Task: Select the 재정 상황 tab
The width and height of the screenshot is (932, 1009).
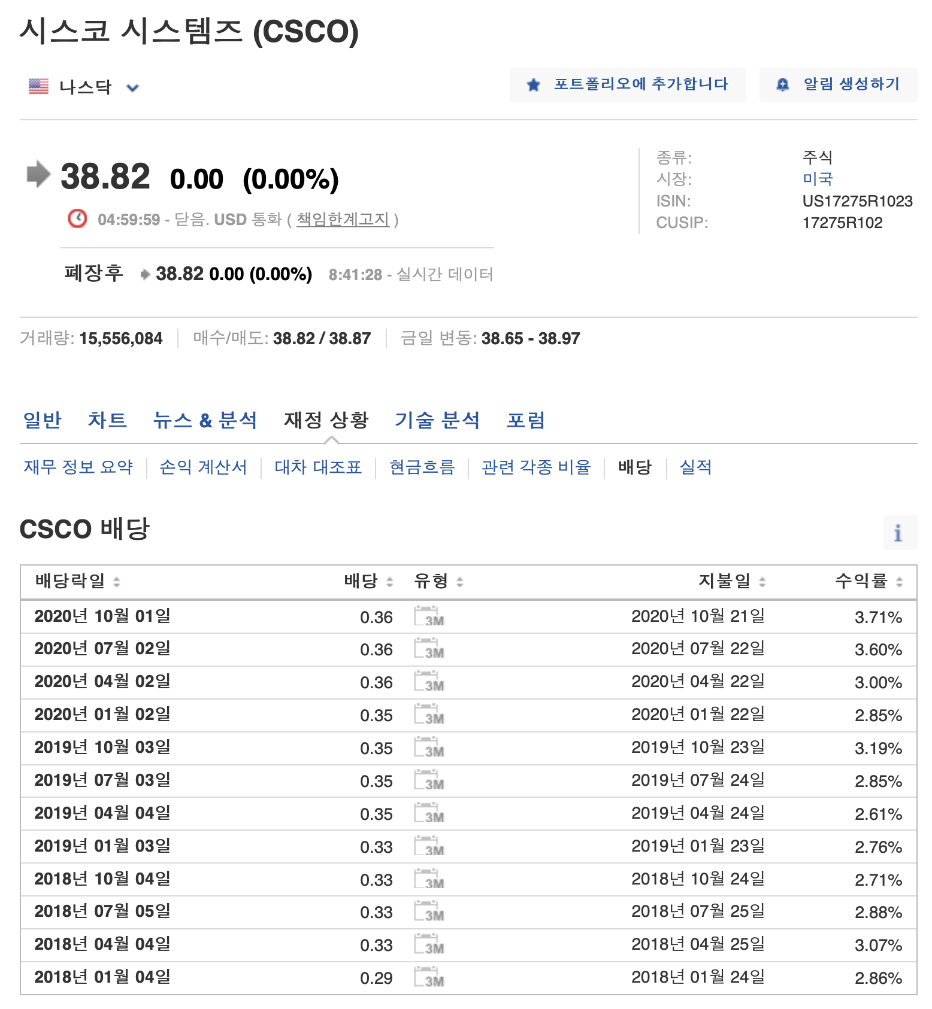Action: [326, 420]
